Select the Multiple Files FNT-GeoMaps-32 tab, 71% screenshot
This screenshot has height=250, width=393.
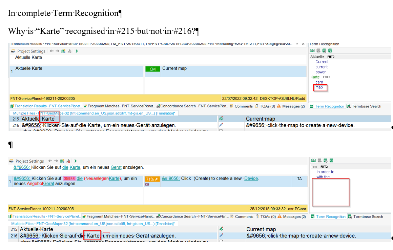[93, 224]
